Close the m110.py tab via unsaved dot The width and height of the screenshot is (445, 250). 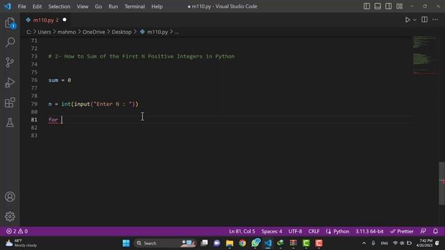(65, 20)
